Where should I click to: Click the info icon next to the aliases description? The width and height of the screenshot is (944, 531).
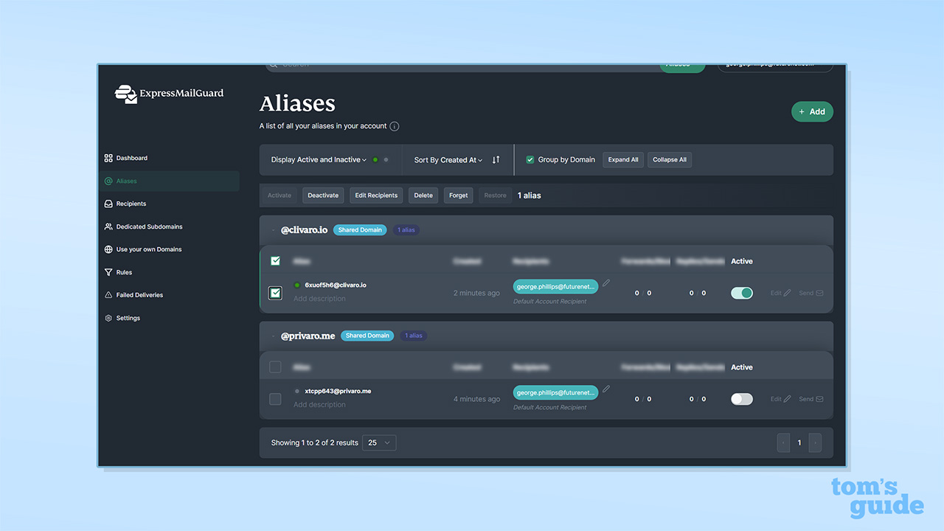[395, 126]
